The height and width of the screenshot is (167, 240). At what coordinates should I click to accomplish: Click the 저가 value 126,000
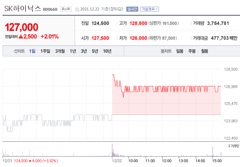(138, 38)
